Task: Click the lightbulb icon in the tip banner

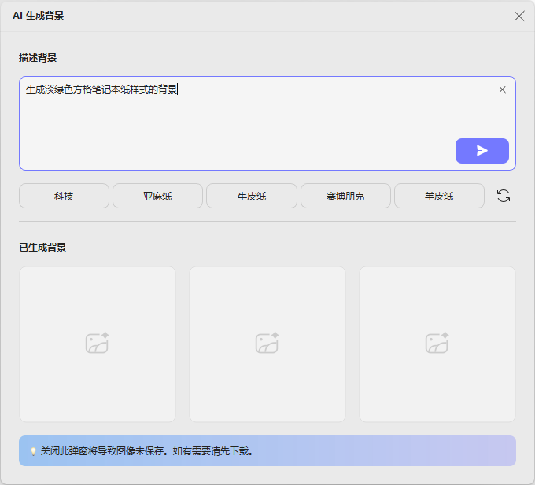Action: coord(33,451)
